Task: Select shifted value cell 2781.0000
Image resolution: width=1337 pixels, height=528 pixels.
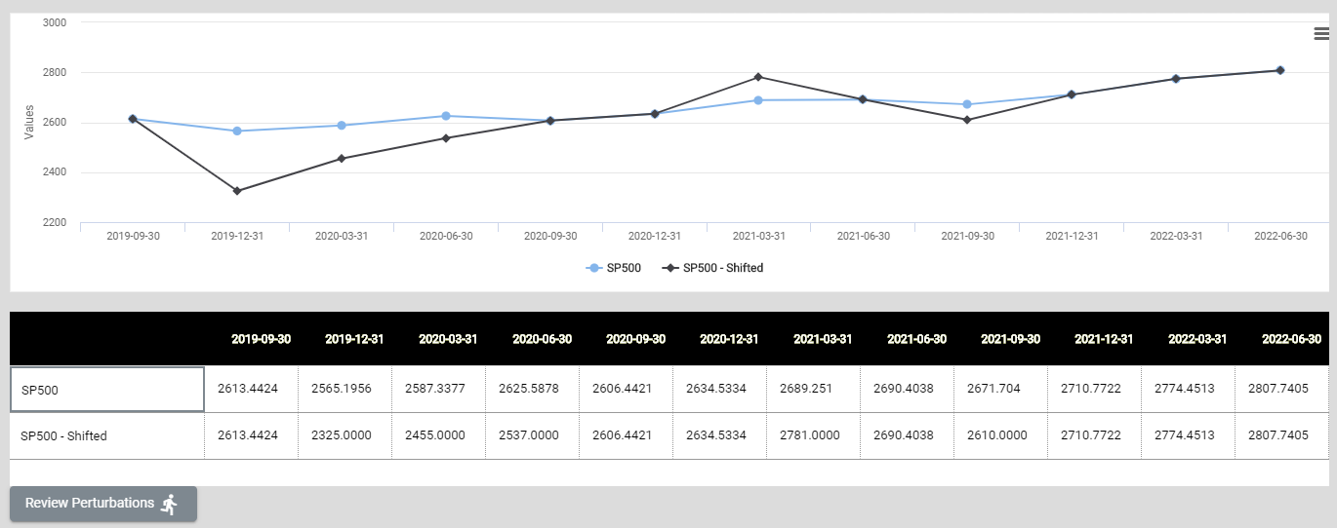Action: click(814, 435)
